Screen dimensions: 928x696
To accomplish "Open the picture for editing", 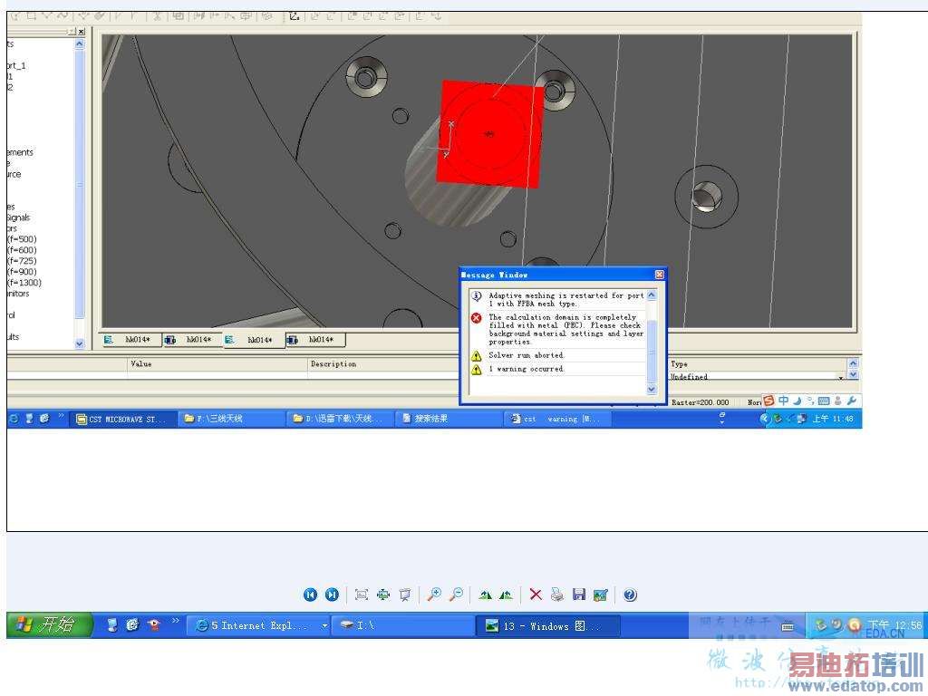I will [x=600, y=594].
